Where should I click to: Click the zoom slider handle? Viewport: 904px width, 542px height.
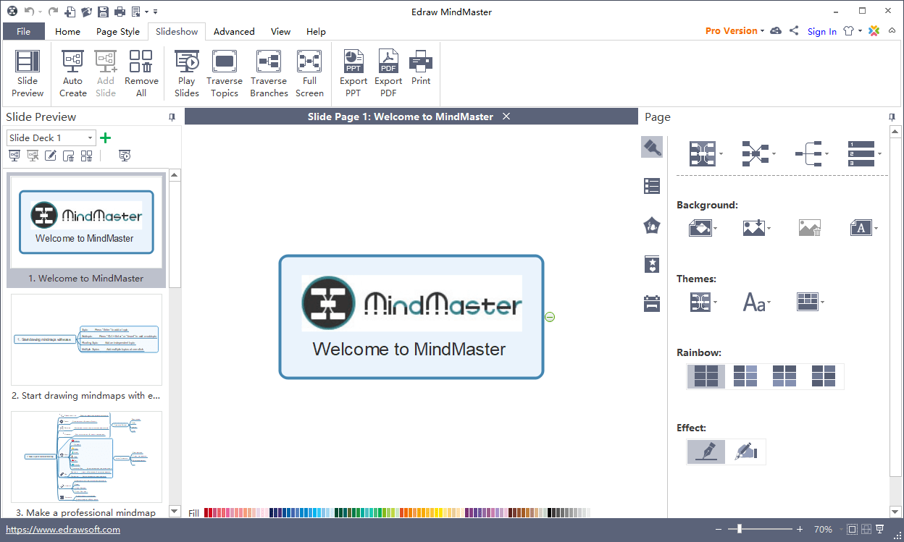click(739, 529)
